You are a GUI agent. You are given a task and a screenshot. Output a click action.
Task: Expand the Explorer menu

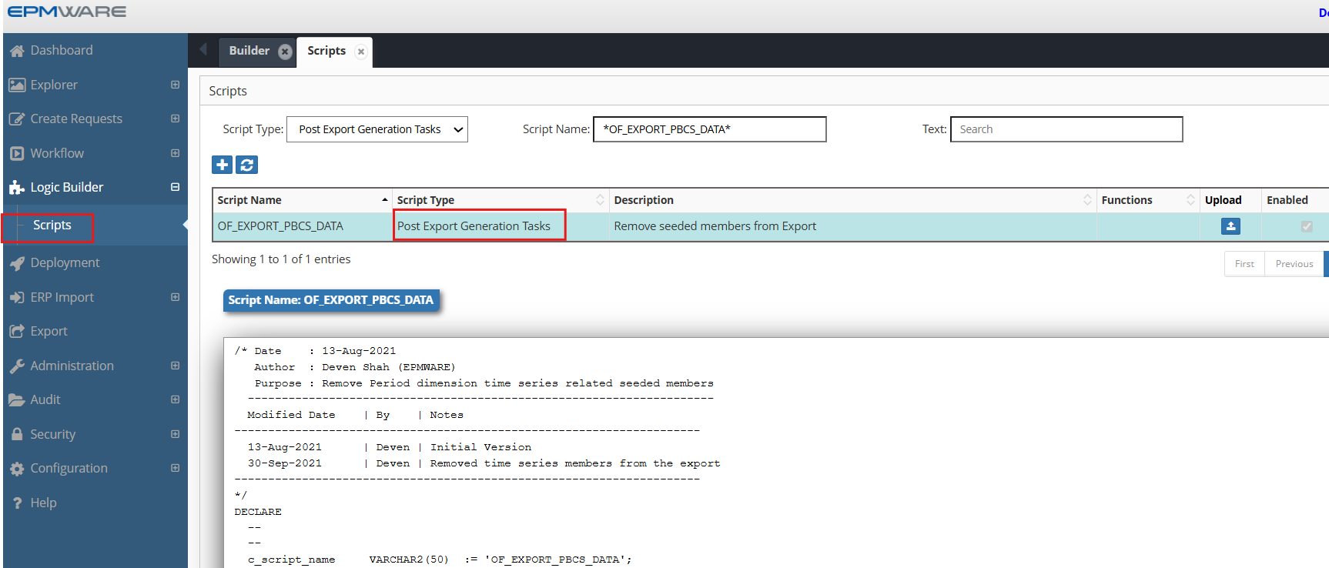pos(175,85)
